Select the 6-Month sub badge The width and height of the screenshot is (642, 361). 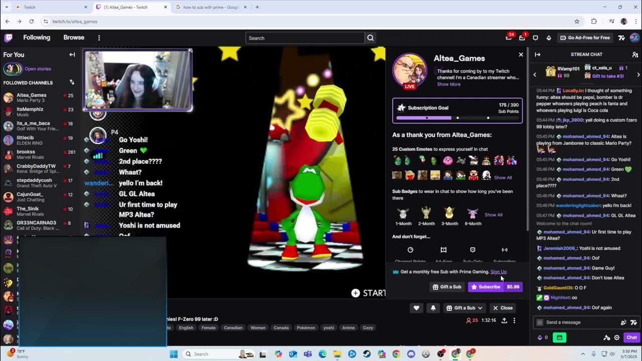click(473, 217)
